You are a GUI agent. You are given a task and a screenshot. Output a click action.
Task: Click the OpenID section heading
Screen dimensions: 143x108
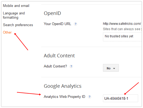(x=52, y=13)
